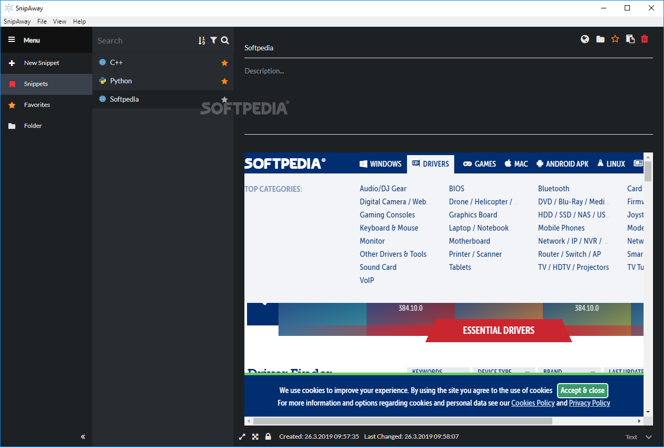Click the MAC tab on Softpedia page

pos(516,163)
